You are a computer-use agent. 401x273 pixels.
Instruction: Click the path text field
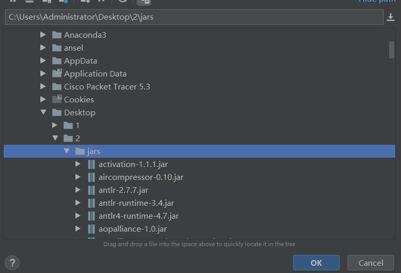click(x=194, y=17)
